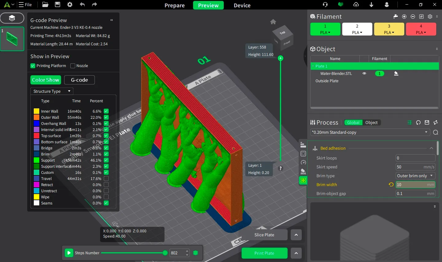The image size is (442, 262).
Task: Remove a filament with the minus icon
Action: click(413, 17)
